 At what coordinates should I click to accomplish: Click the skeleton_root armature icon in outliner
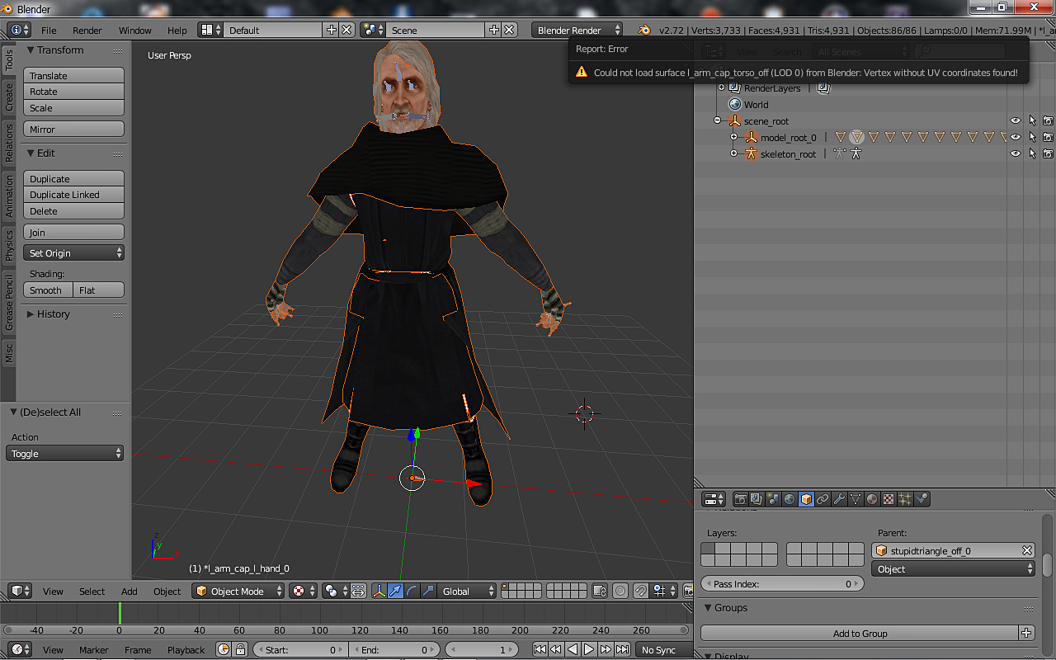[751, 154]
